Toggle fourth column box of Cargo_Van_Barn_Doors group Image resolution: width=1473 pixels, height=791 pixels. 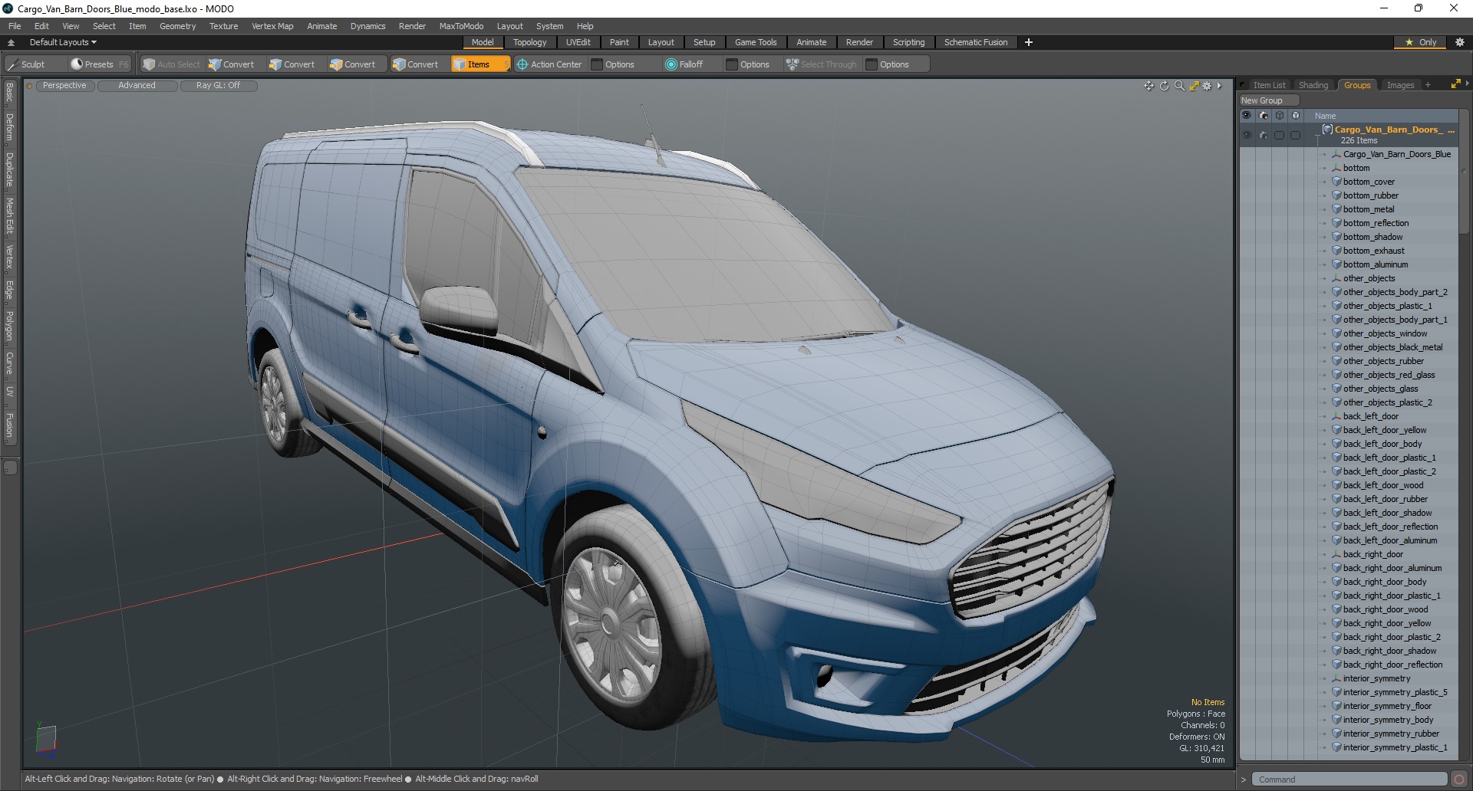click(1295, 135)
